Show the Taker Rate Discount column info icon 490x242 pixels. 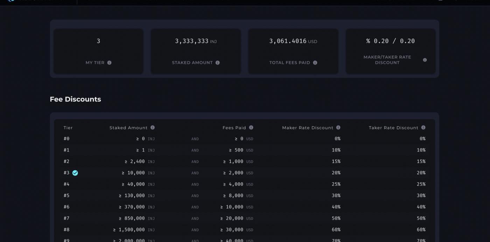point(423,127)
